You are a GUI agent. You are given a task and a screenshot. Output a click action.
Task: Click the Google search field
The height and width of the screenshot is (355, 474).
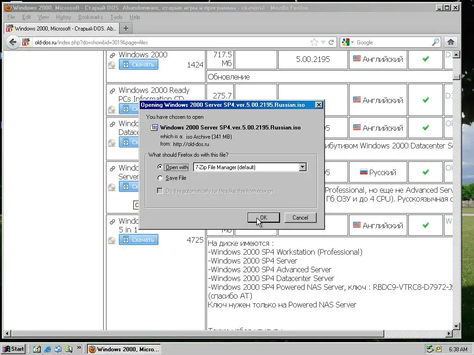coord(393,42)
